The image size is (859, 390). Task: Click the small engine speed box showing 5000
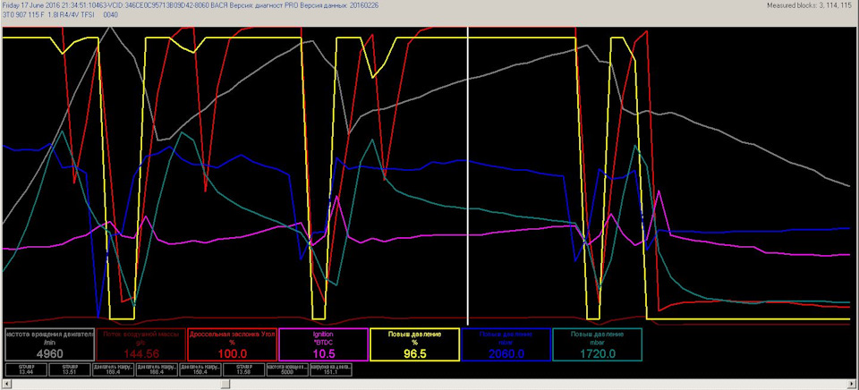287,369
